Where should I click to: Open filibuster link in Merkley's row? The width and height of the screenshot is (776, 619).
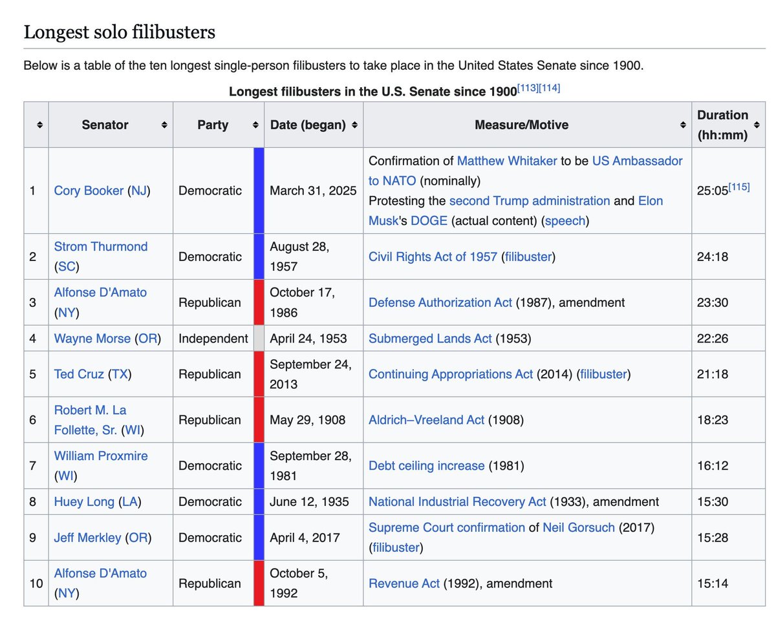point(396,548)
